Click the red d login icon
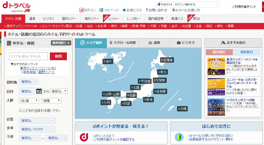Viewport: 264px width, 145px height. (81, 10)
